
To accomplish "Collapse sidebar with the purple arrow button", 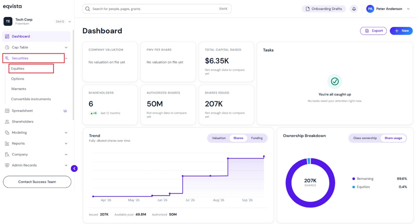I will (x=74, y=168).
